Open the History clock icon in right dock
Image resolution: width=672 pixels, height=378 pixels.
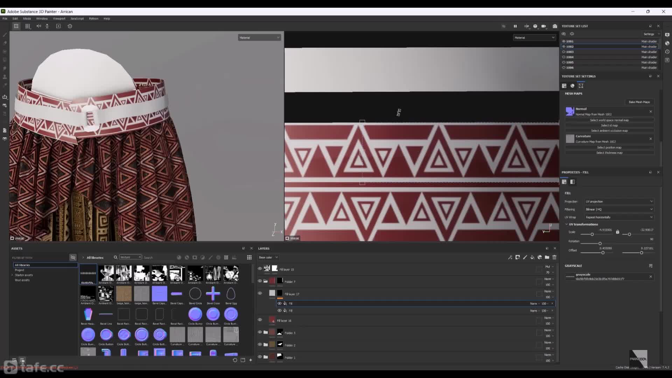coord(667,52)
